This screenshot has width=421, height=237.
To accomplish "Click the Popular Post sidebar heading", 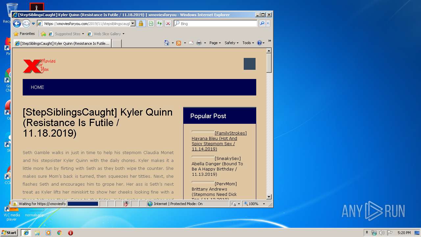I will click(x=208, y=116).
